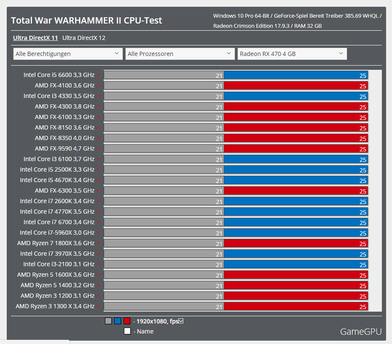Click red X next to Intel Core i7 3970X
392x344 pixels.
click(98, 254)
